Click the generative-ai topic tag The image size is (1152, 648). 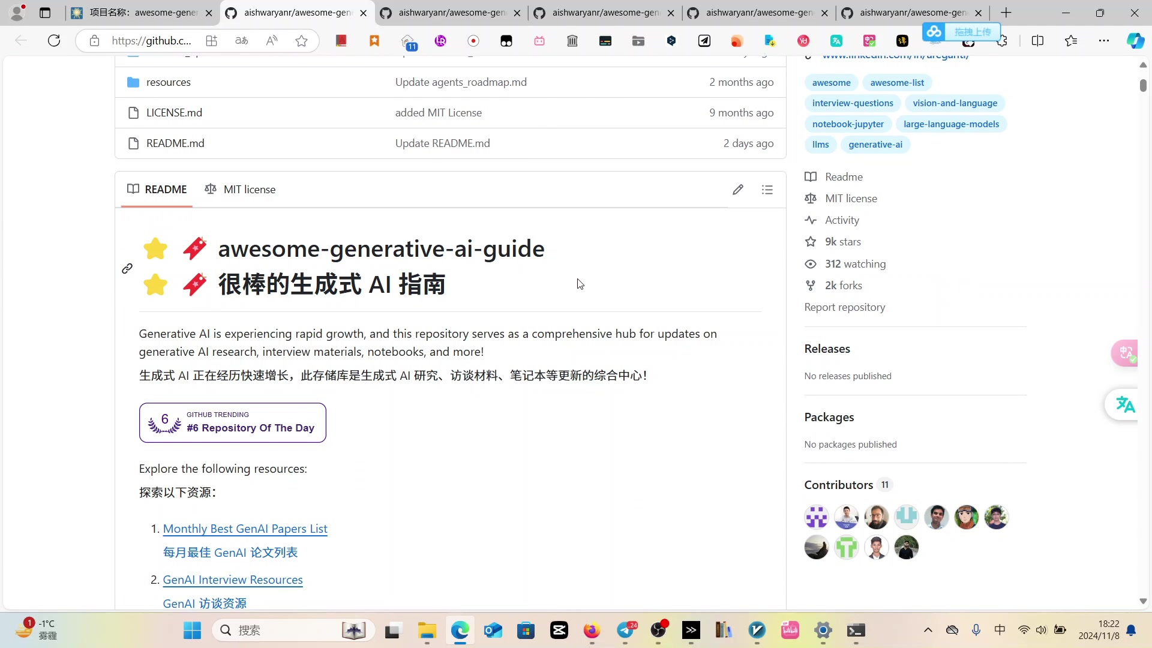click(875, 145)
